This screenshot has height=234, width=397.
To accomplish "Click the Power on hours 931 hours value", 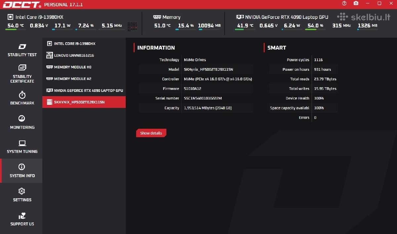I will pos(323,69).
